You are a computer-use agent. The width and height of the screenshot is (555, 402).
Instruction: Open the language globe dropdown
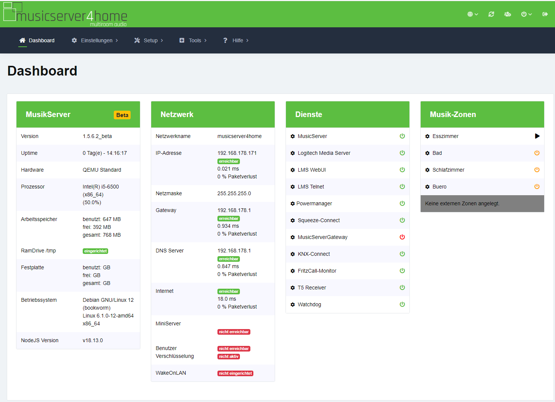click(x=473, y=14)
